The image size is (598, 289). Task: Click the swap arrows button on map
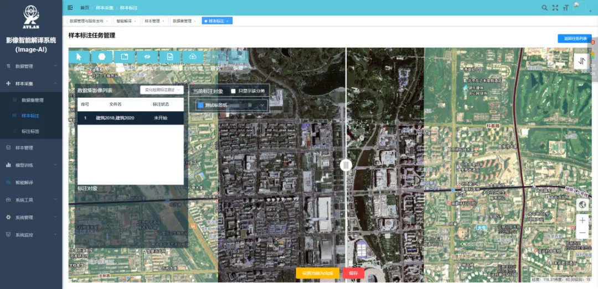pos(581,62)
